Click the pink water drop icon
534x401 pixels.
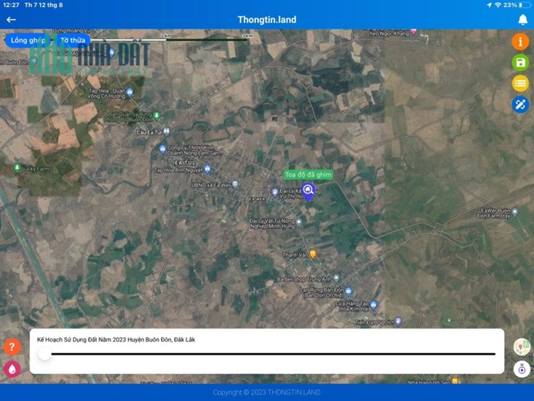[12, 369]
